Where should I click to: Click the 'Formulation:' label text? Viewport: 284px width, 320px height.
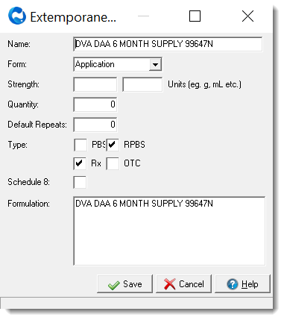[x=28, y=204]
